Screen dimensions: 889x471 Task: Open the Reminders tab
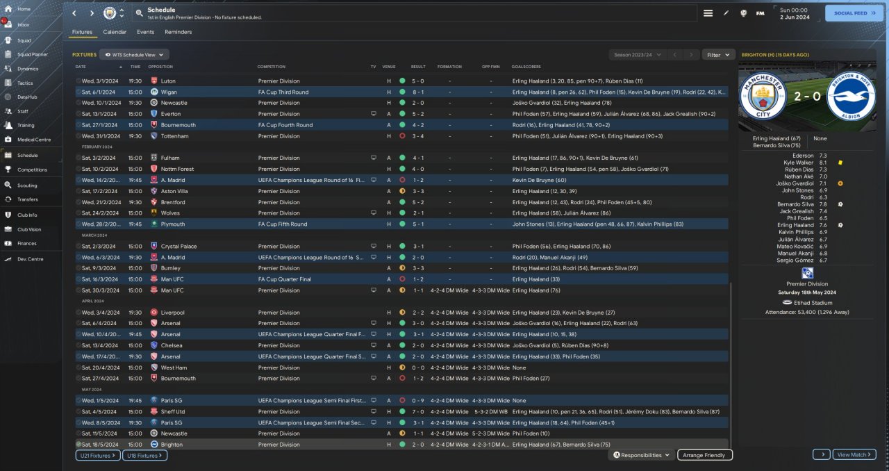pyautogui.click(x=178, y=32)
